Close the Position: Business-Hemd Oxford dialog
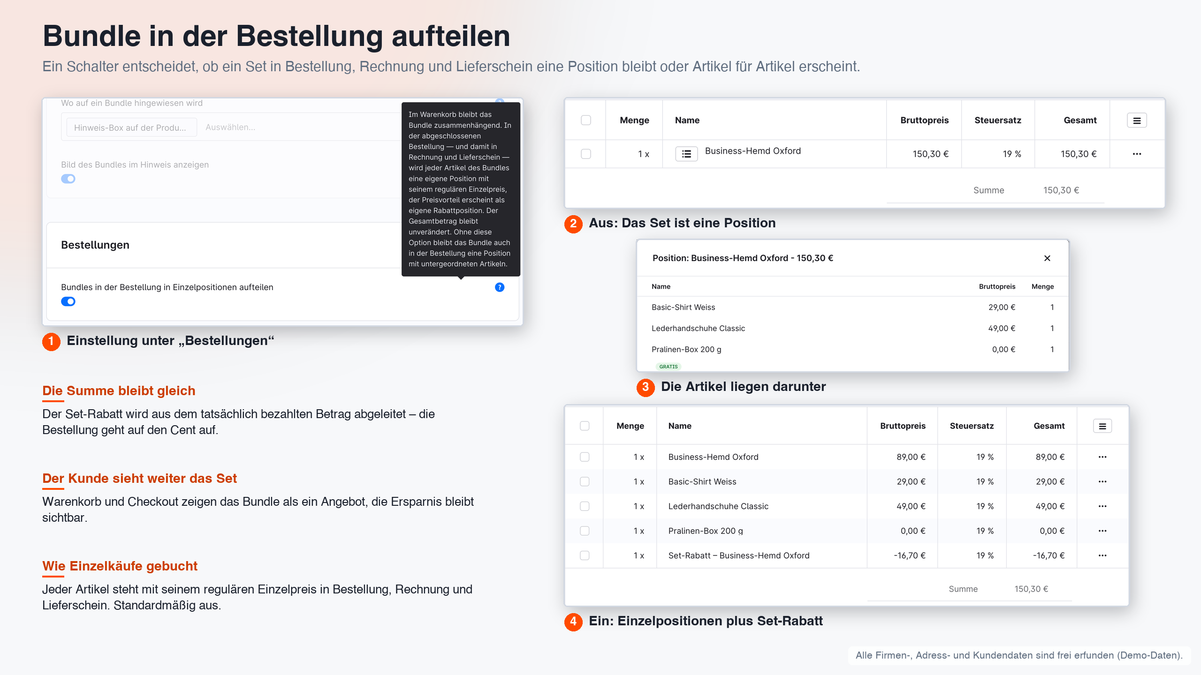The image size is (1201, 675). pyautogui.click(x=1047, y=258)
